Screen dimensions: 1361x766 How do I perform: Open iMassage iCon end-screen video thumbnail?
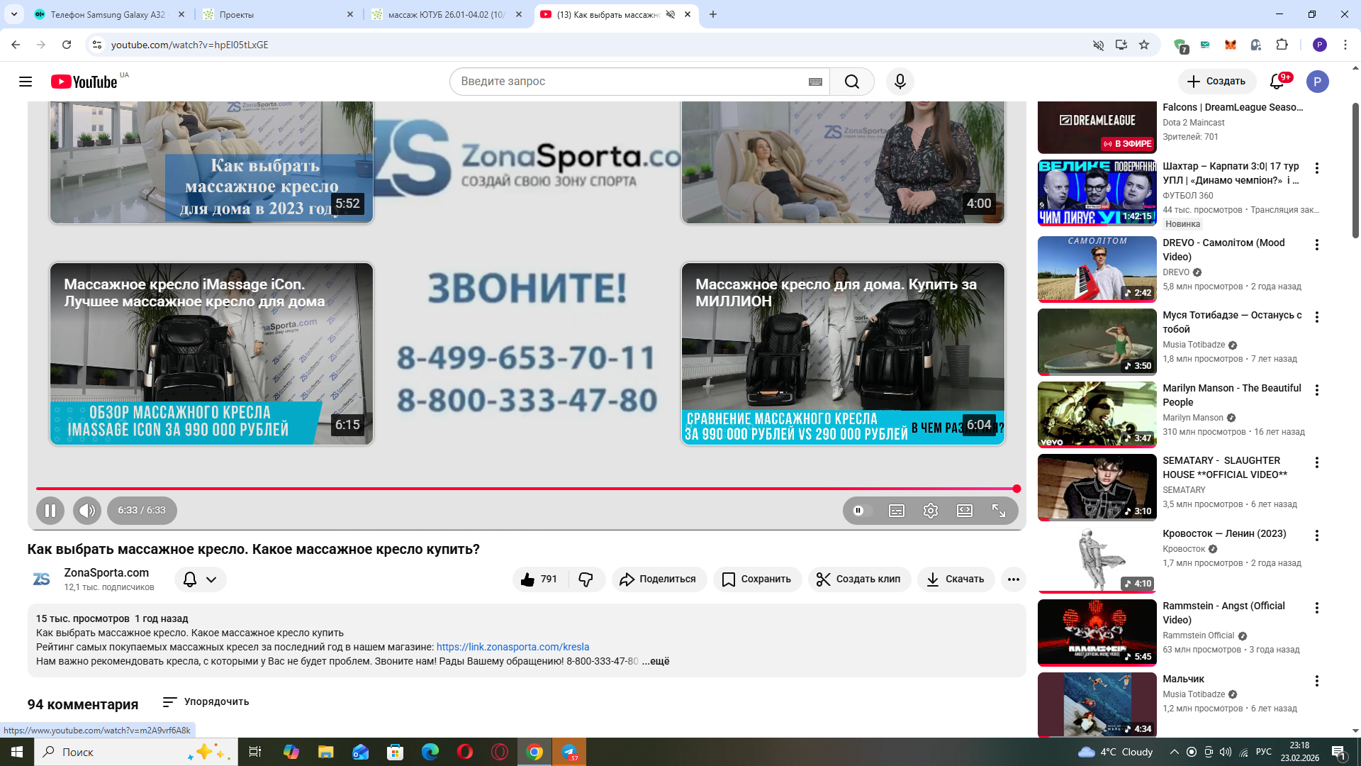[211, 354]
